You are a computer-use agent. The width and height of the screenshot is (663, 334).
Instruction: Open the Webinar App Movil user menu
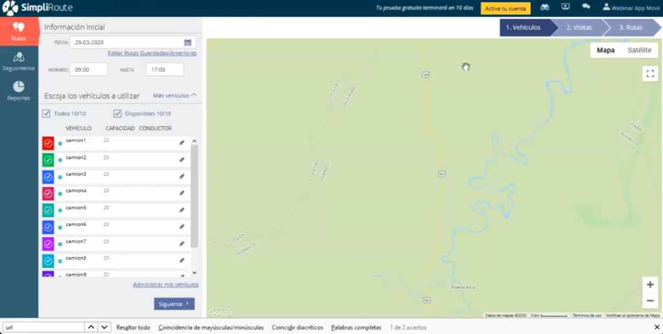pyautogui.click(x=631, y=8)
